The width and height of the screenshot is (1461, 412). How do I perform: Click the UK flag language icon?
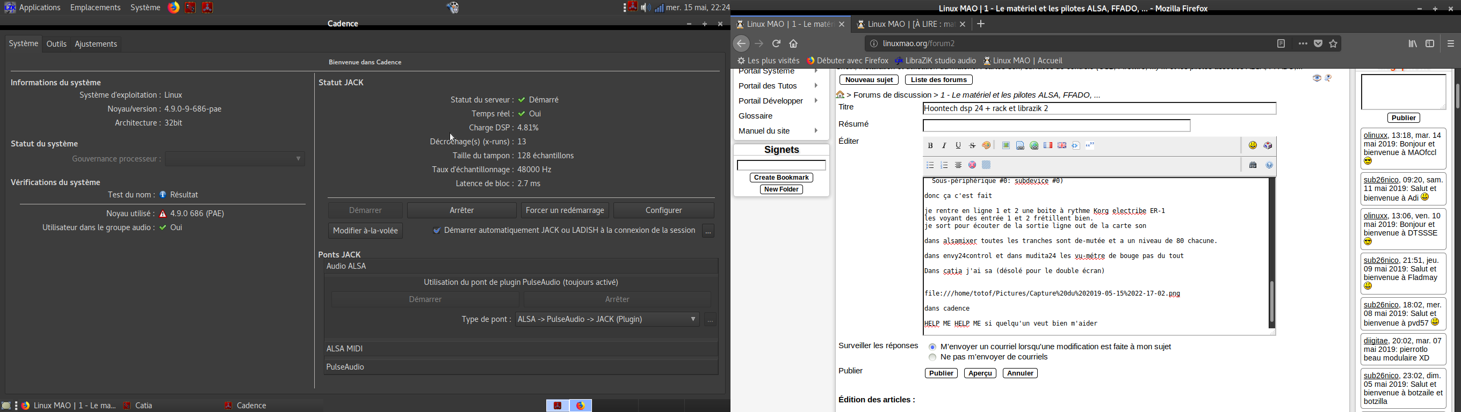(1062, 145)
